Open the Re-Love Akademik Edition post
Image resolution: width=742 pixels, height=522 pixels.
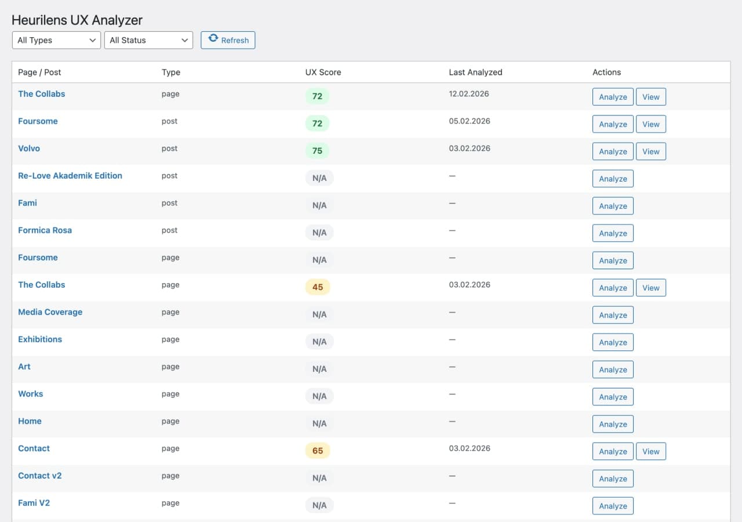click(70, 175)
